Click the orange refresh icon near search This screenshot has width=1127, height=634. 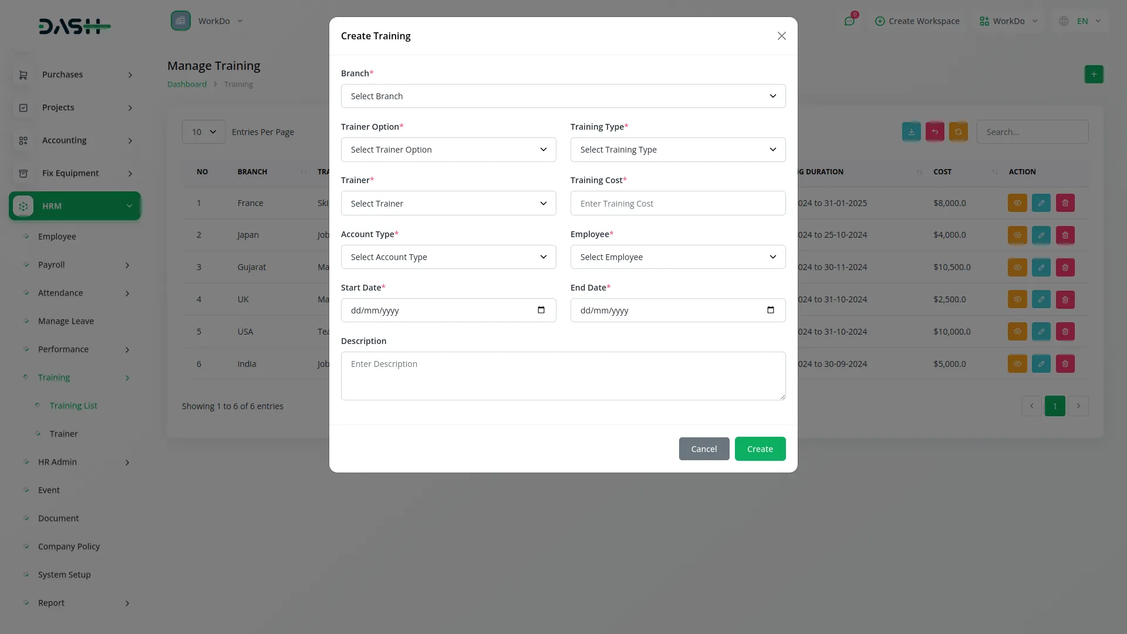[x=958, y=132]
